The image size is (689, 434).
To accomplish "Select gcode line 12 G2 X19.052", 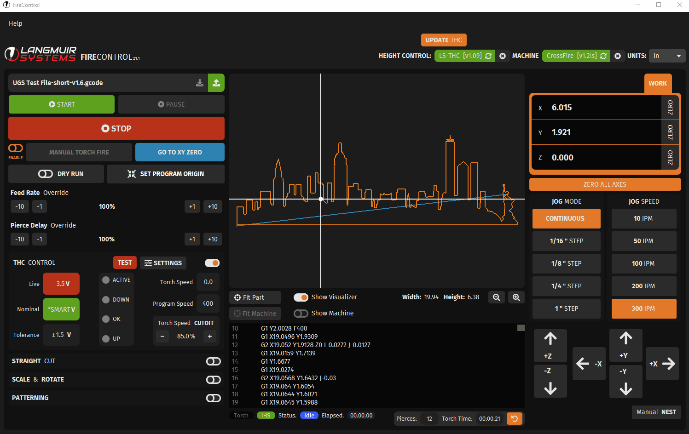I will 315,345.
